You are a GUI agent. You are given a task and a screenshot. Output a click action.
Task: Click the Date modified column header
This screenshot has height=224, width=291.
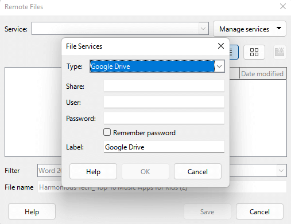click(x=263, y=73)
